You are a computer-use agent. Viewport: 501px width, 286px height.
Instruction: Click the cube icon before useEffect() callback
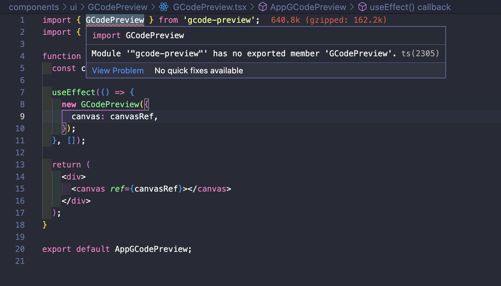tap(363, 7)
